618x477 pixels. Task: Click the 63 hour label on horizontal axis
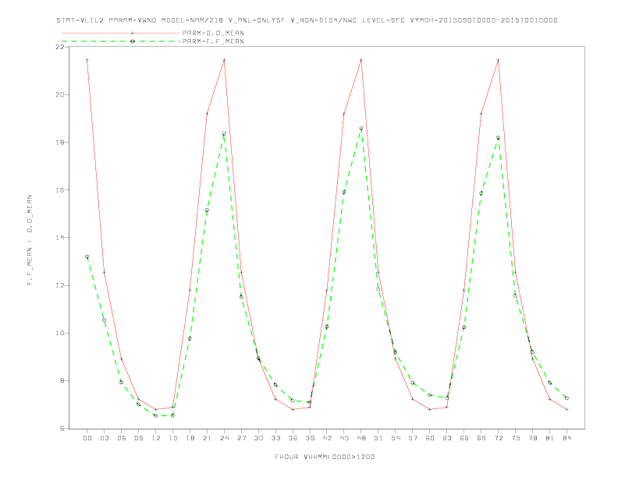[x=447, y=438]
